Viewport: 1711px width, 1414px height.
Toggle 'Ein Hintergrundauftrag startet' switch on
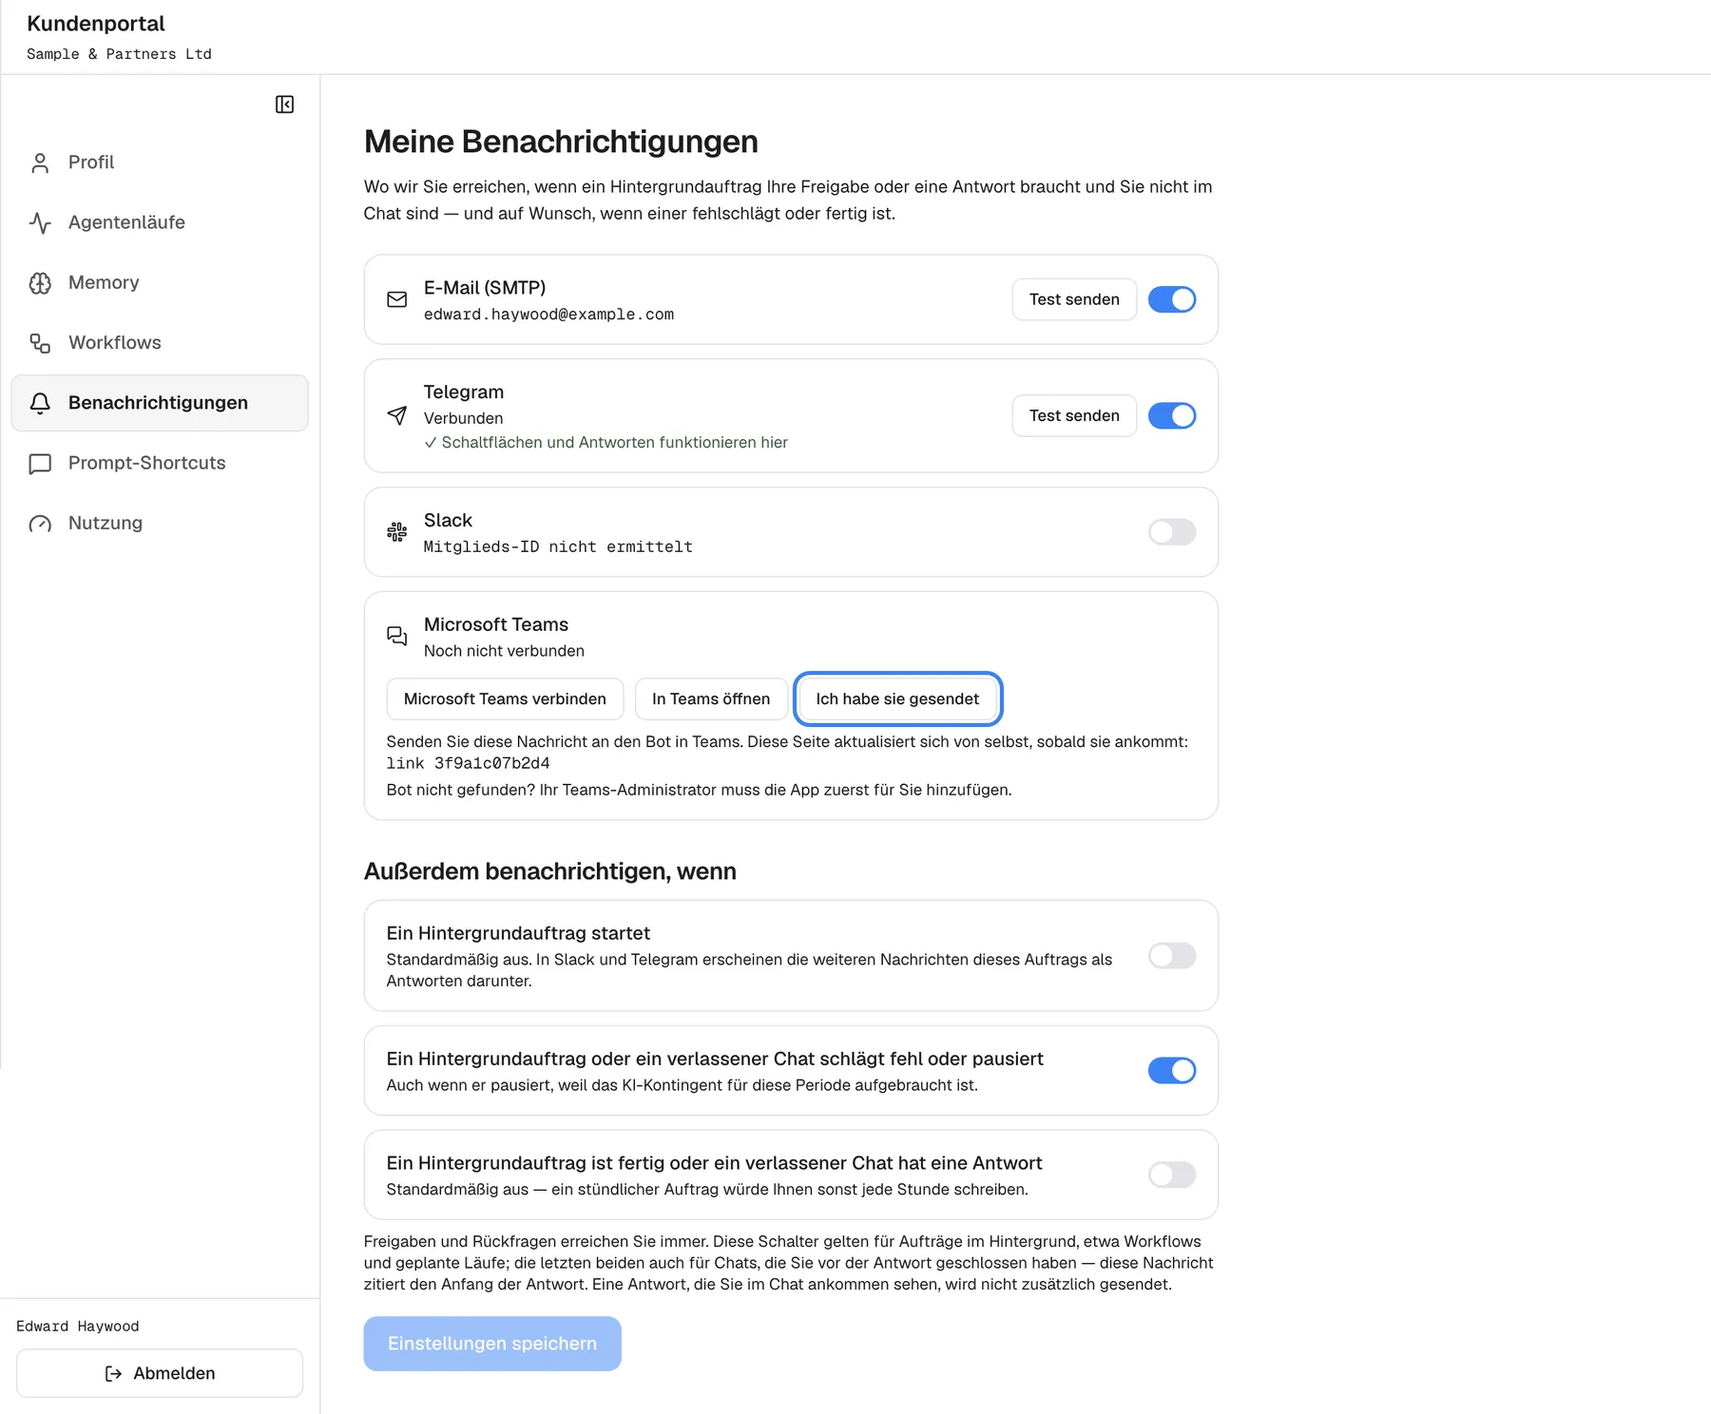coord(1172,955)
